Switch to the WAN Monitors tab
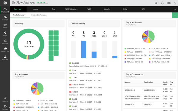This screenshot has width=178, height=111. 71,9
